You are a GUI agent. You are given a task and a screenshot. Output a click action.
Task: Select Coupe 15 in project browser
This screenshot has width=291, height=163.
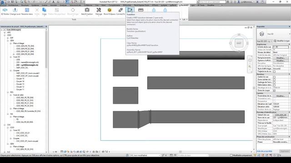point(20,78)
